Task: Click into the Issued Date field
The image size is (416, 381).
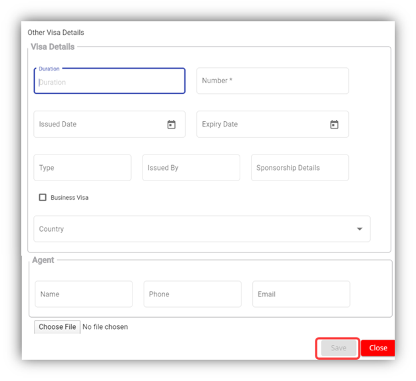Action: (x=97, y=125)
